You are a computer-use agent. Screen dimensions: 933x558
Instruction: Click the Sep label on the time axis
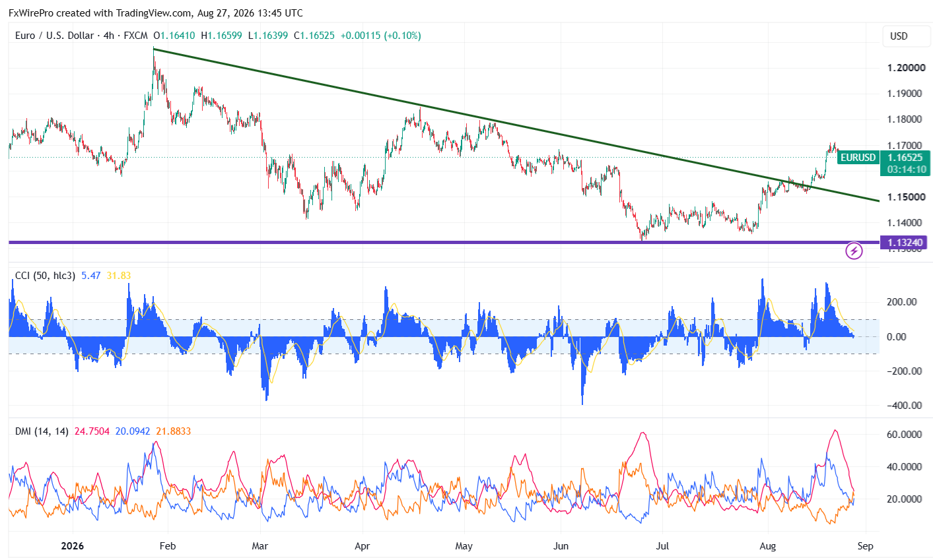click(865, 546)
